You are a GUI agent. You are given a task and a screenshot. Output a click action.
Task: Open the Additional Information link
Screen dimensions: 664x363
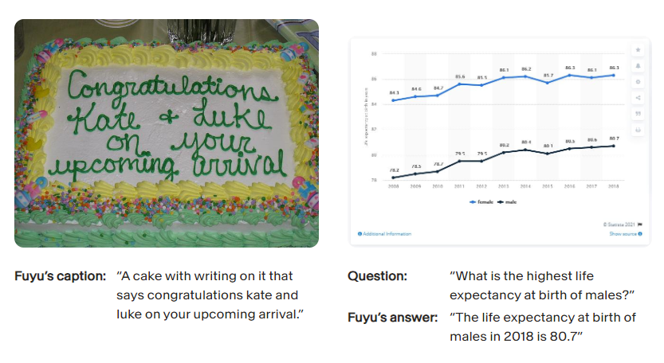click(x=387, y=234)
